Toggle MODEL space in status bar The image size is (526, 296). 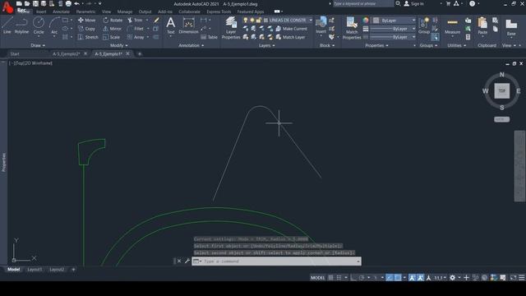click(317, 278)
